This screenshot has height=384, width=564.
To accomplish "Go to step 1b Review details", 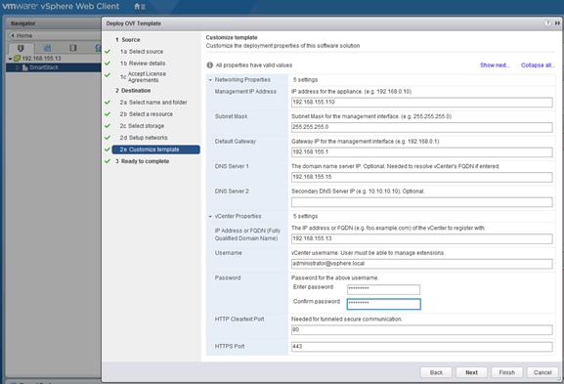I will coord(143,64).
